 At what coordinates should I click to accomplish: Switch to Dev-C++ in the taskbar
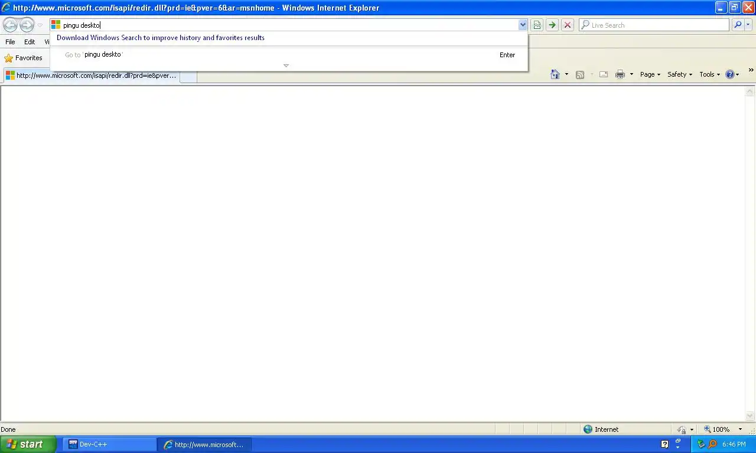click(x=111, y=445)
